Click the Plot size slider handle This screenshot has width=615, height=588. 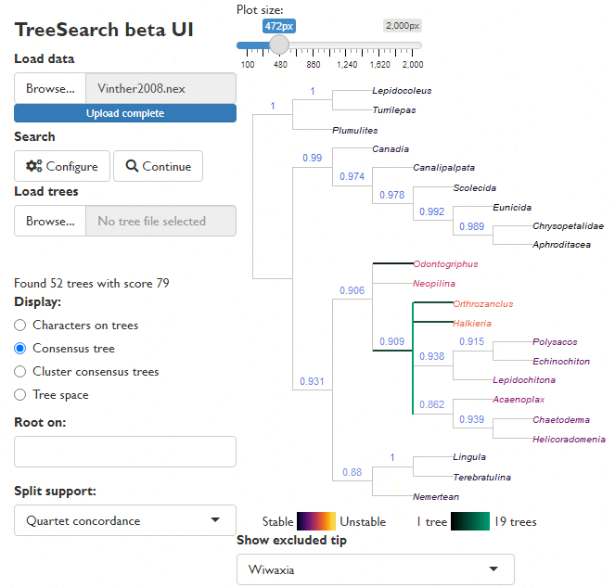(x=279, y=45)
